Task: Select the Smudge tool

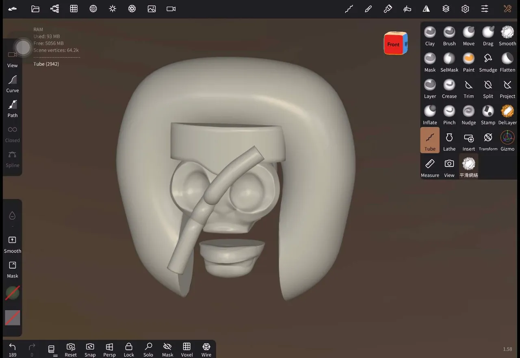Action: click(x=488, y=62)
